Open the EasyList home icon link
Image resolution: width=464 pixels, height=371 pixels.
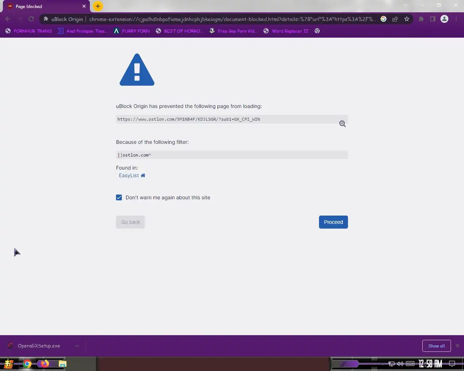[x=143, y=175]
